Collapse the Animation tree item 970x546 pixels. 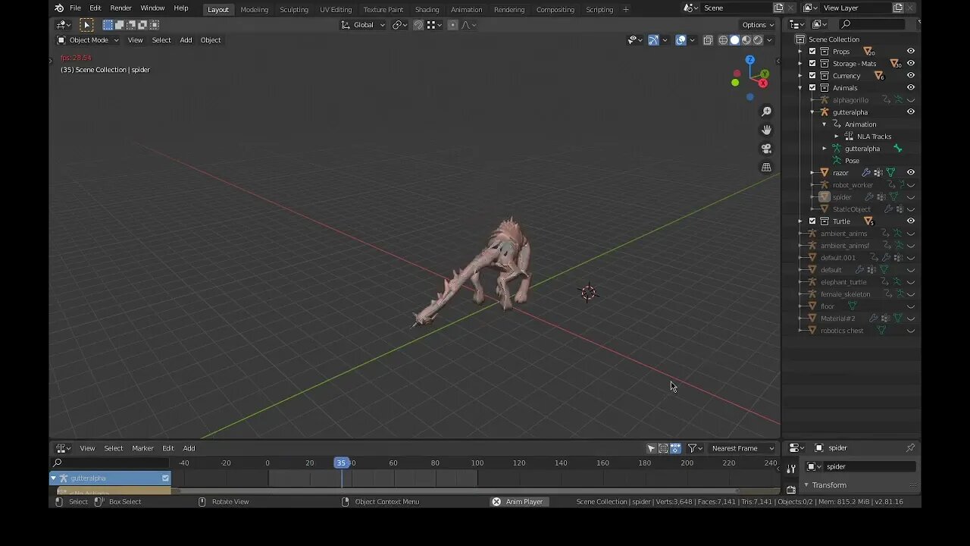(824, 124)
